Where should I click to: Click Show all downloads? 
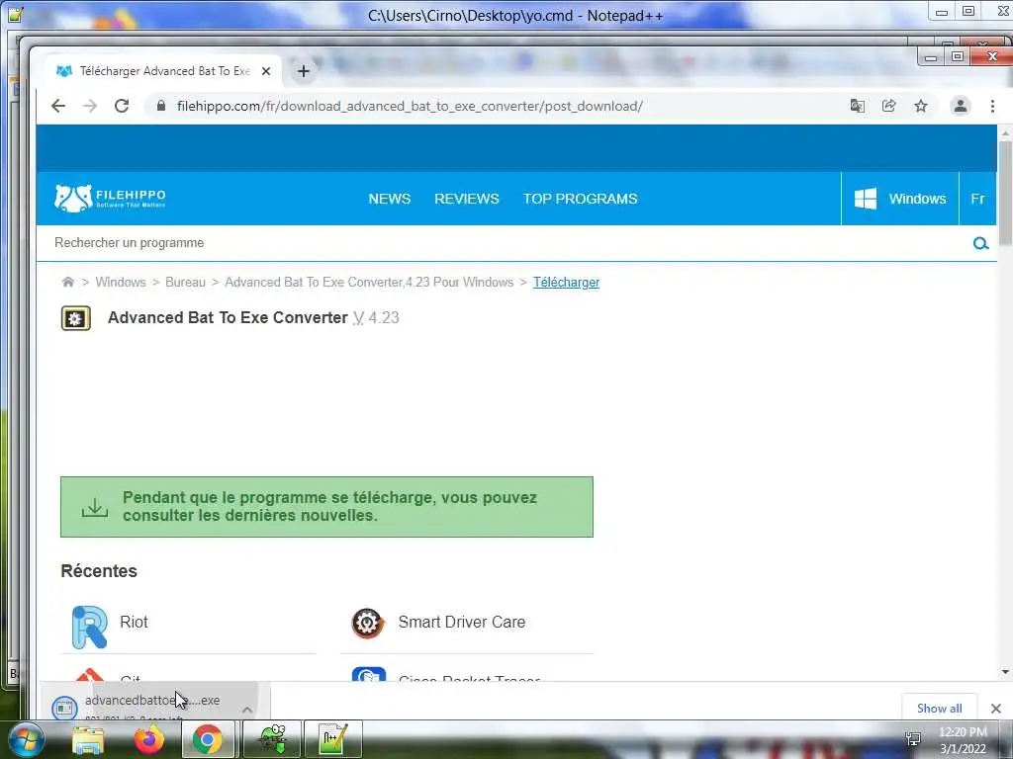click(x=940, y=708)
